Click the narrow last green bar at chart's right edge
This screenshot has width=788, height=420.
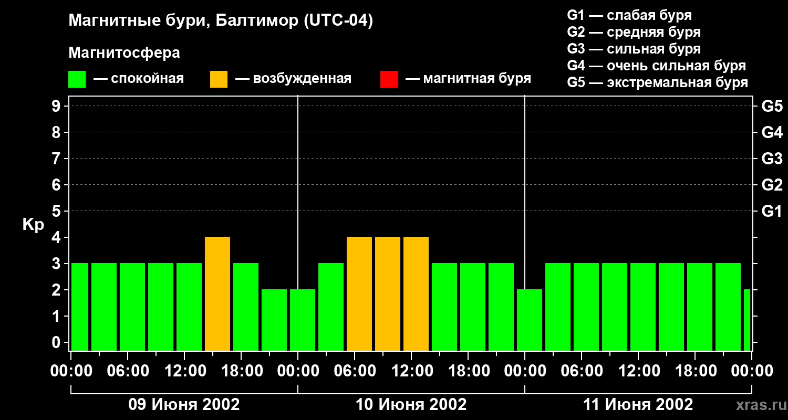click(x=747, y=319)
